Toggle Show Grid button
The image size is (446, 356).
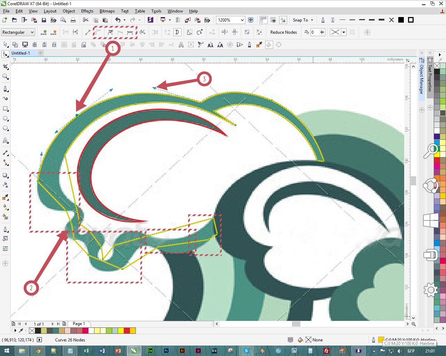(273, 20)
